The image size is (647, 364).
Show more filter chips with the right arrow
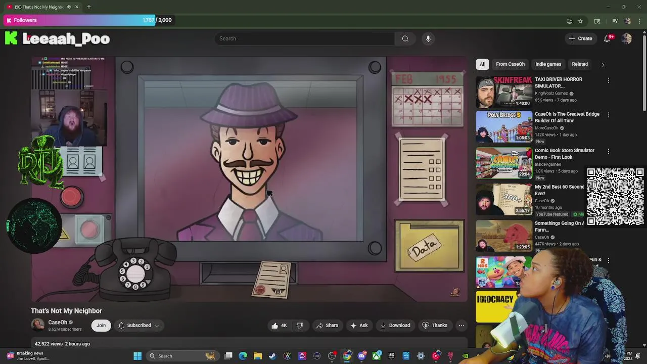coord(603,65)
